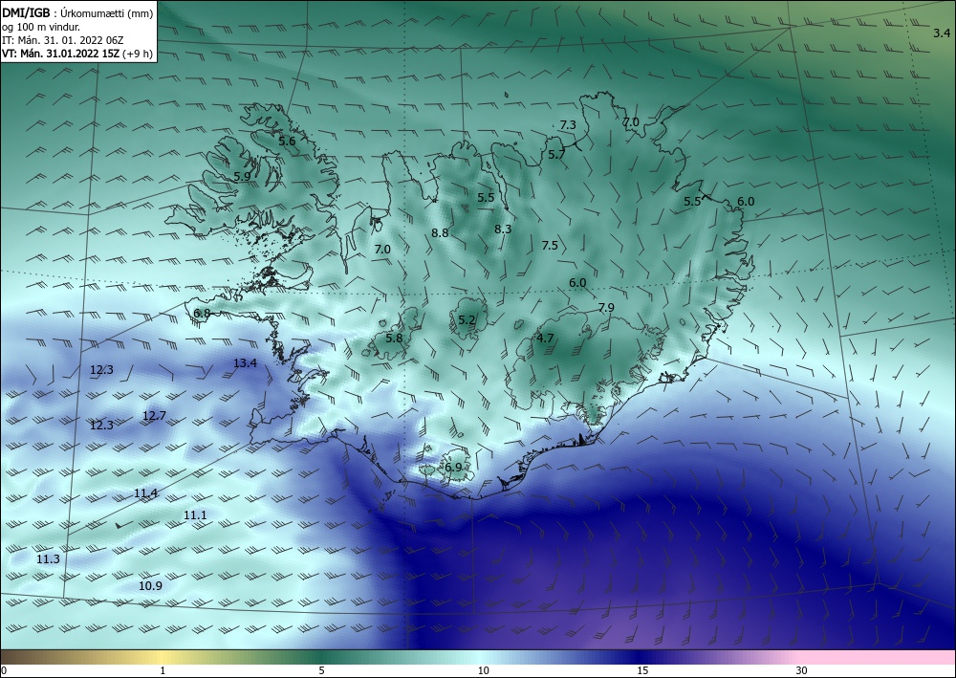Click the 'og 100 m vindur.' caption line
Image resolution: width=956 pixels, height=678 pixels.
(x=40, y=26)
